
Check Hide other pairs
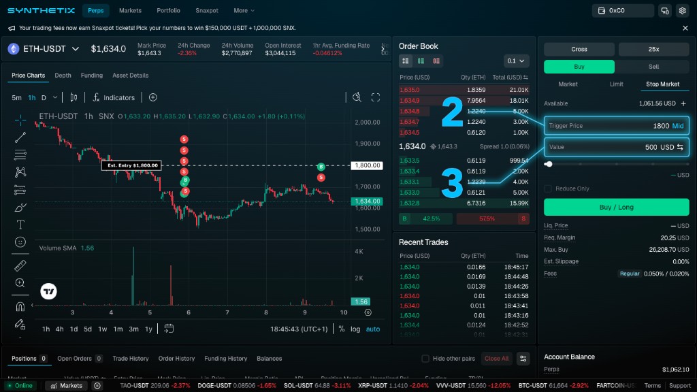[425, 359]
